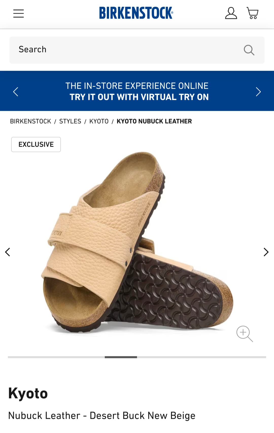Image resolution: width=274 pixels, height=433 pixels.
Task: Click the image carousel progress bar
Action: coord(137,357)
